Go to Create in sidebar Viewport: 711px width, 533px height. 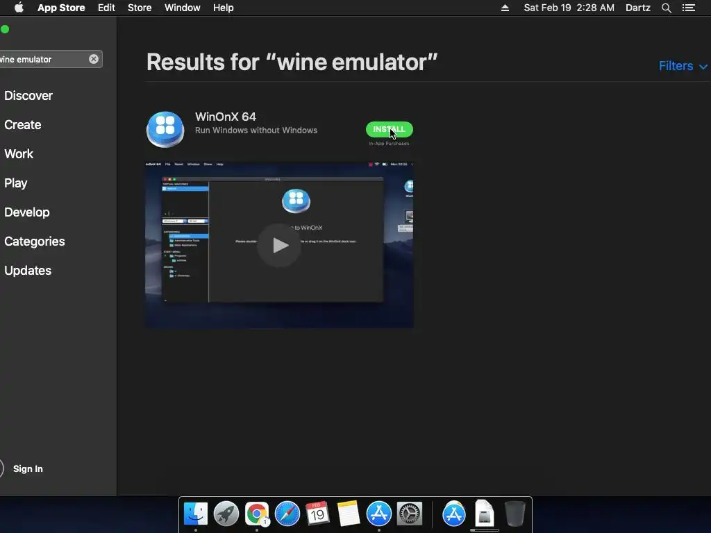23,125
